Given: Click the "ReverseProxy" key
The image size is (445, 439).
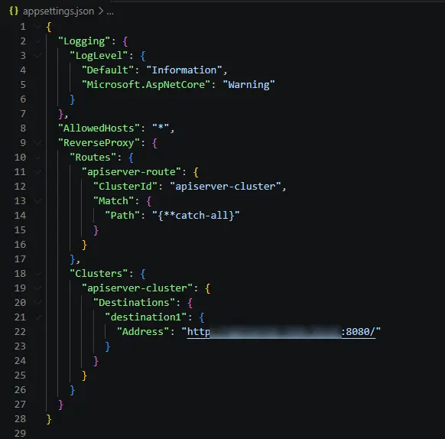Looking at the screenshot, I should (99, 143).
